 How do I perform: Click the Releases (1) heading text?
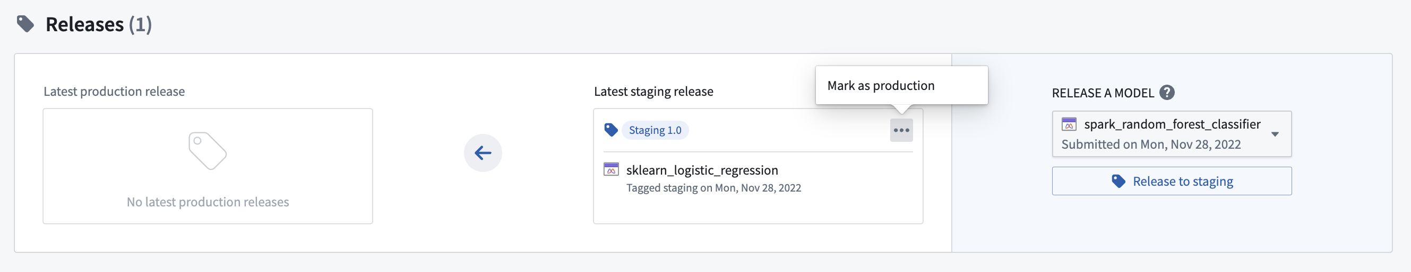(99, 24)
